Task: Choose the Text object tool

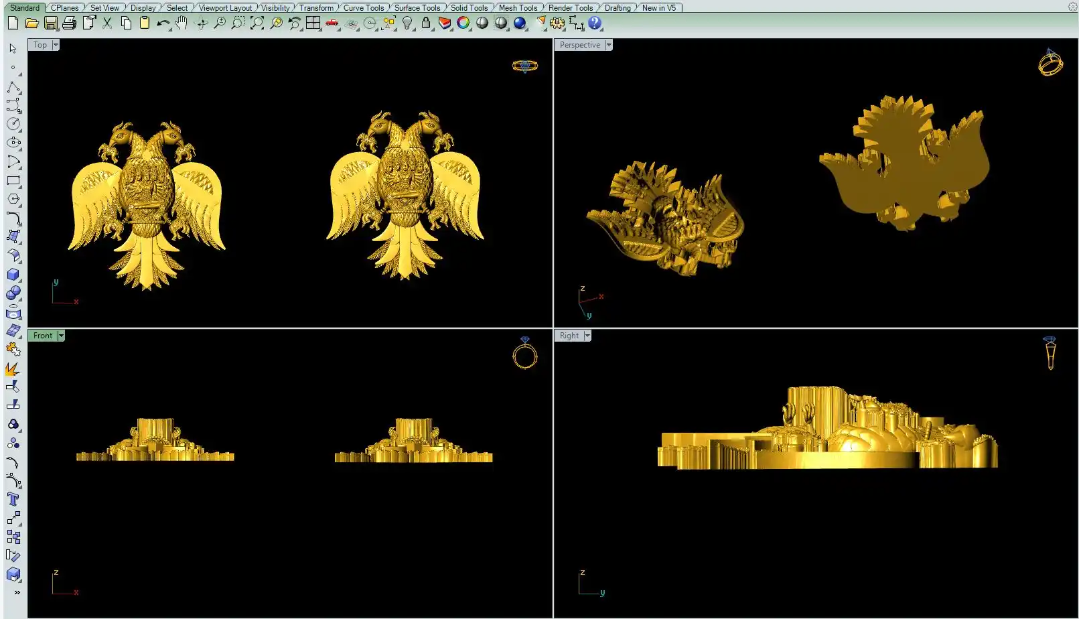Action: [x=13, y=499]
